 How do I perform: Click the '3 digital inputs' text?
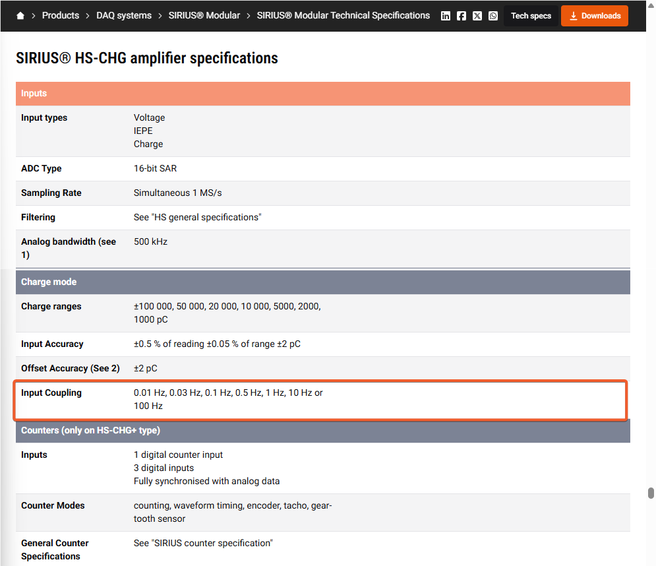click(x=164, y=468)
